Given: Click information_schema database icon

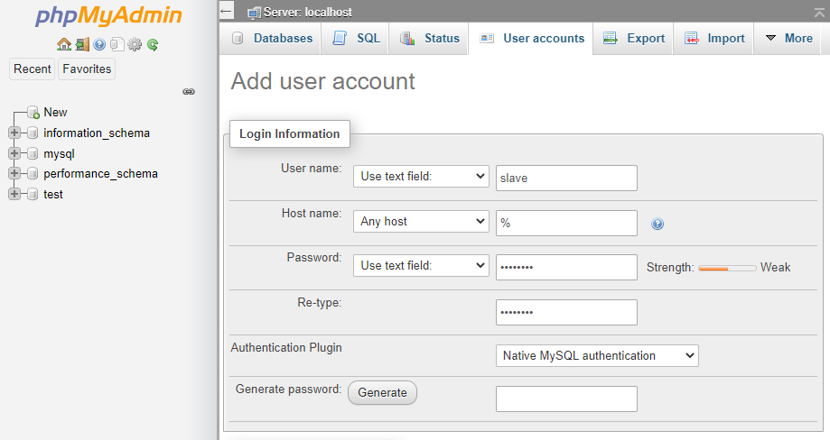Looking at the screenshot, I should click(33, 133).
